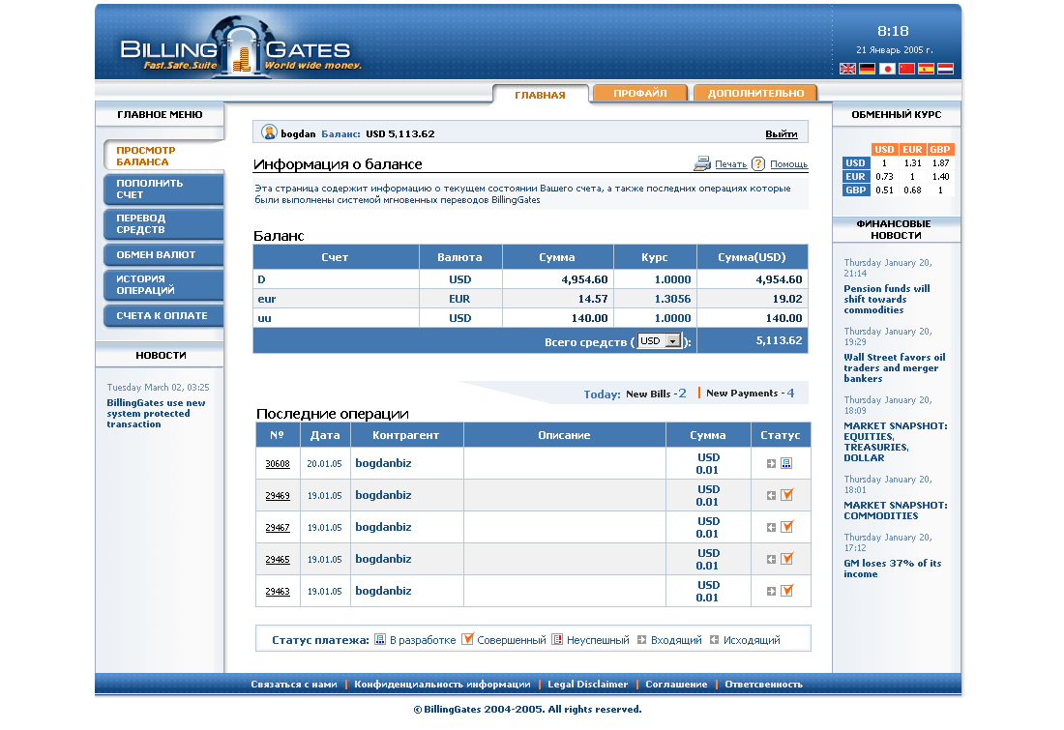Click the direction arrow icon for operation 29469
This screenshot has height=730, width=1064.
tap(771, 496)
